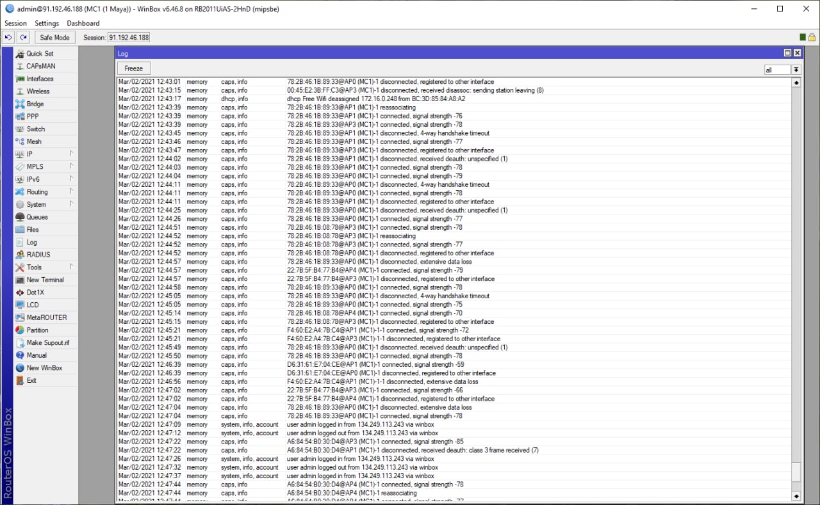
Task: Click the Tools menu icon
Action: pos(20,268)
